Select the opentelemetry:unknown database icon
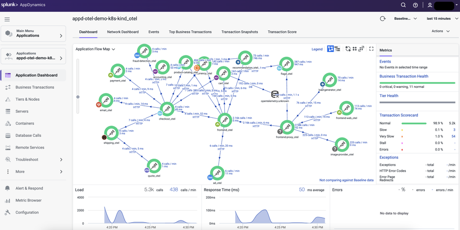The image size is (460, 230). click(x=275, y=94)
